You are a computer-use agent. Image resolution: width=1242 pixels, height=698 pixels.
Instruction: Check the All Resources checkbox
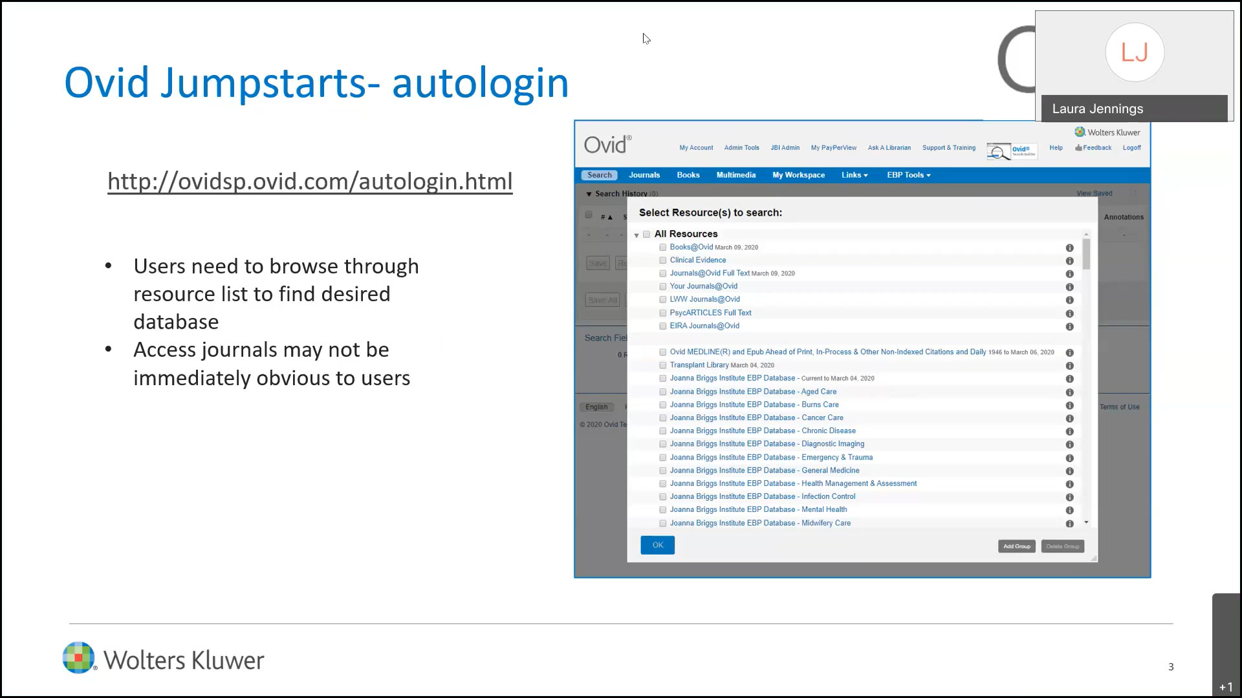pos(646,235)
